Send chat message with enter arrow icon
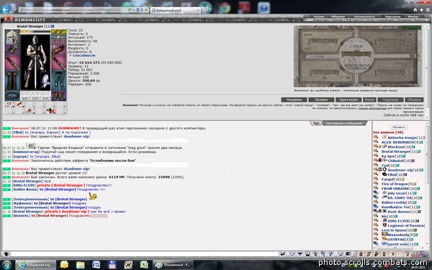The image size is (432, 270). [x=282, y=254]
